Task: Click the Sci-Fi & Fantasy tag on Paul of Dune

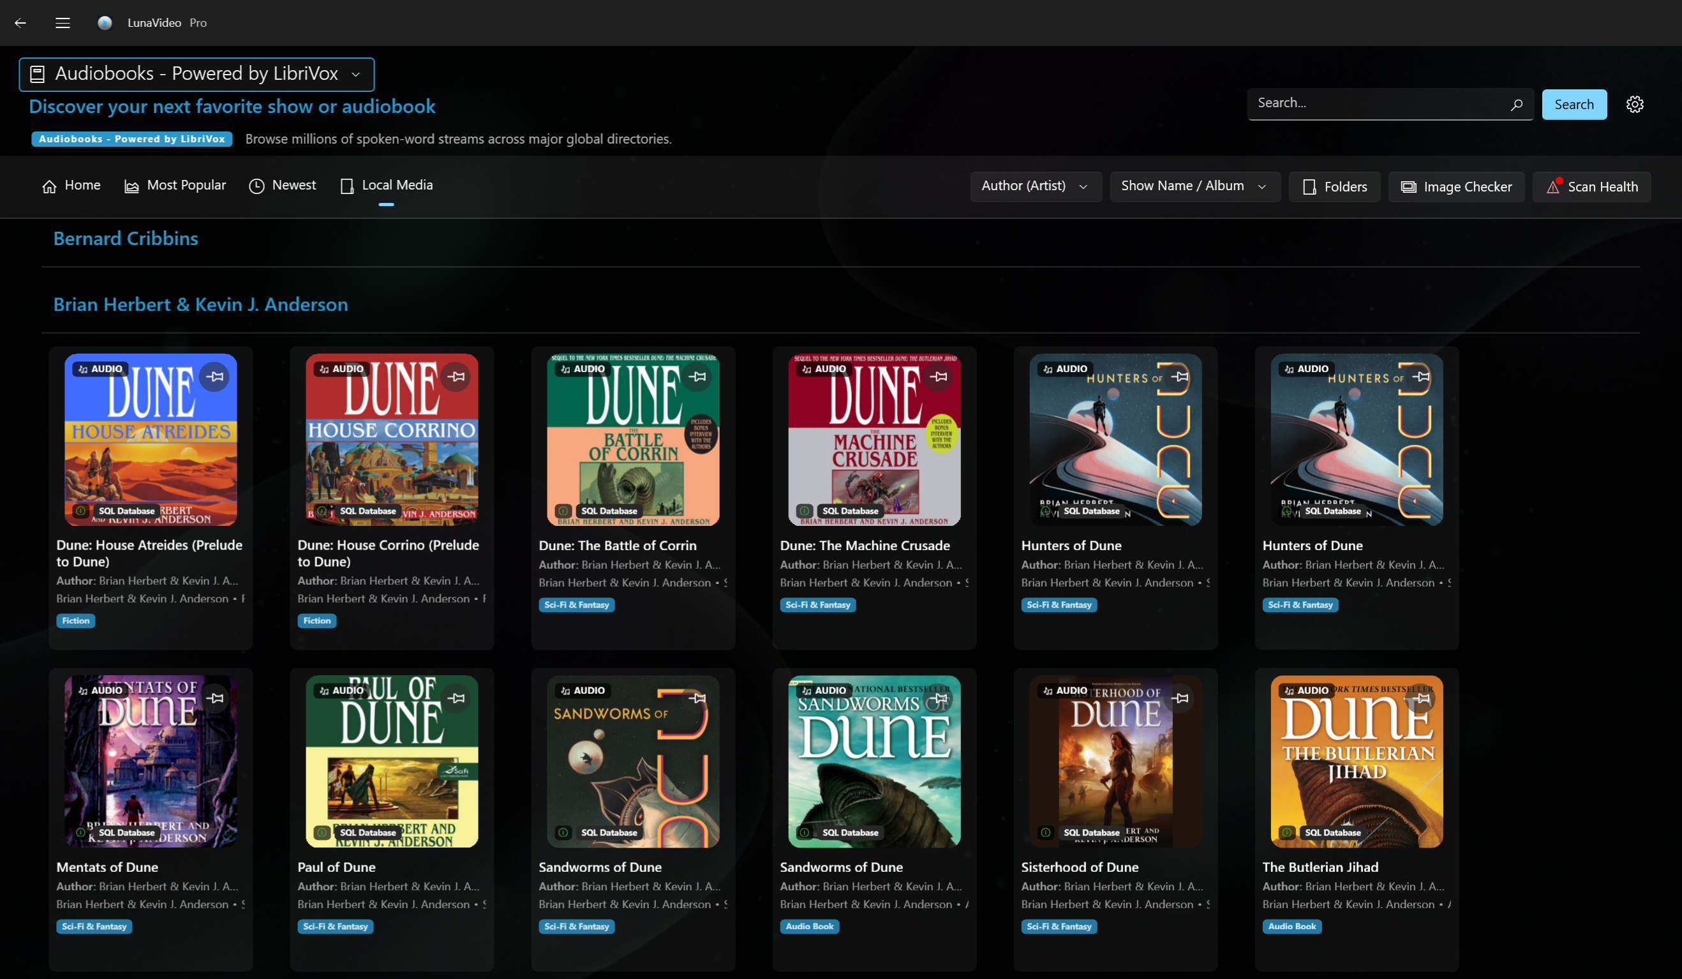Action: tap(336, 927)
